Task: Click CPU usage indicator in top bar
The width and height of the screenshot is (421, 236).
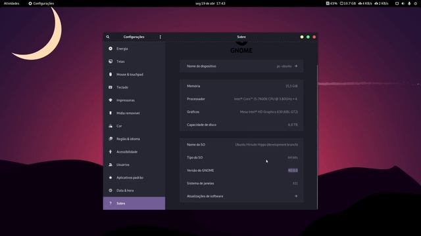Action: click(x=332, y=3)
